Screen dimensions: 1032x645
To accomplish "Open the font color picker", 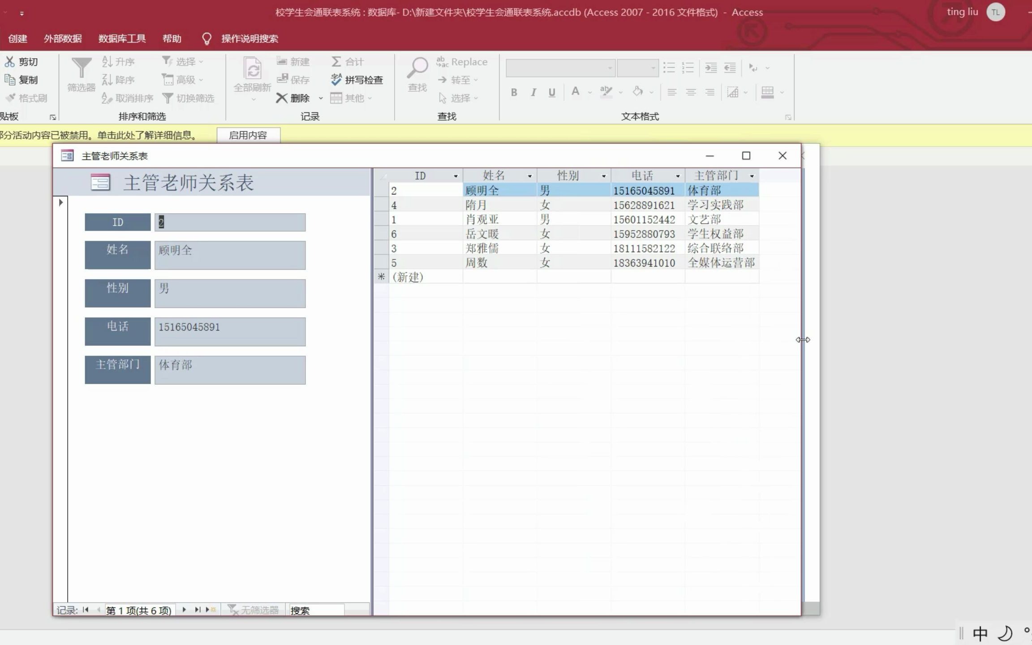I will click(576, 92).
